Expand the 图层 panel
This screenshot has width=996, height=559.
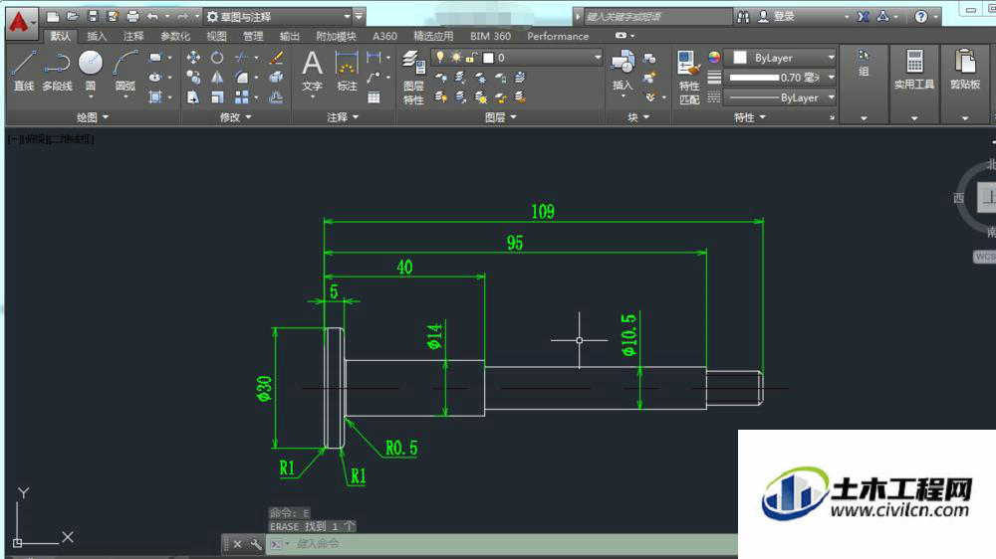point(501,116)
